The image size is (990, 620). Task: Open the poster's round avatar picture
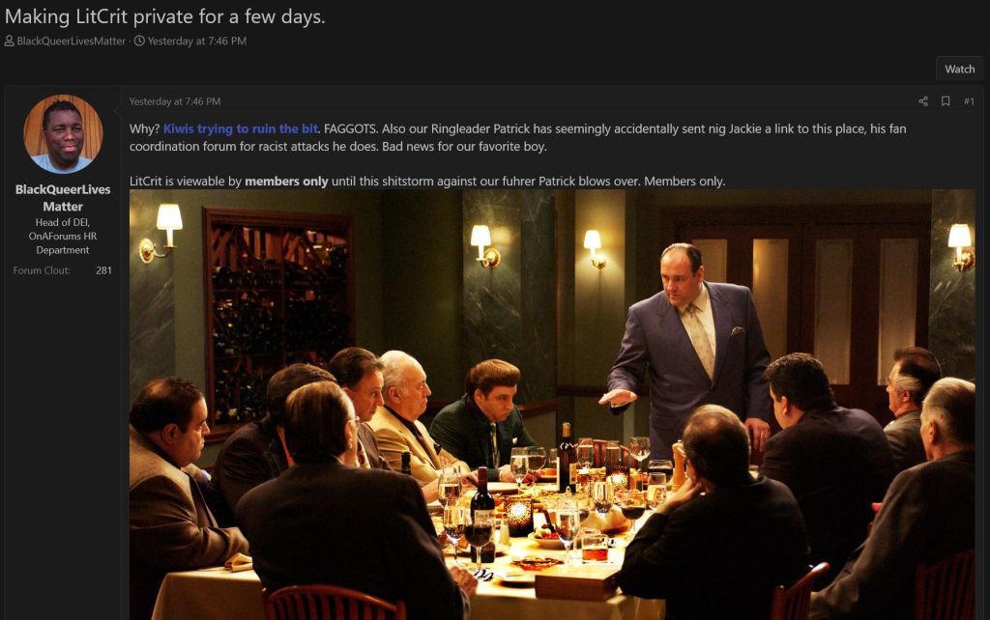coord(63,133)
